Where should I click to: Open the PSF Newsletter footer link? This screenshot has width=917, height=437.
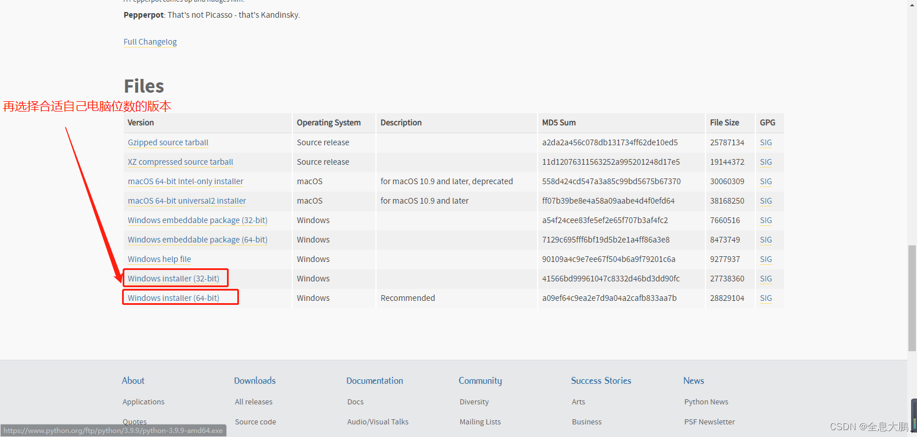pyautogui.click(x=710, y=422)
